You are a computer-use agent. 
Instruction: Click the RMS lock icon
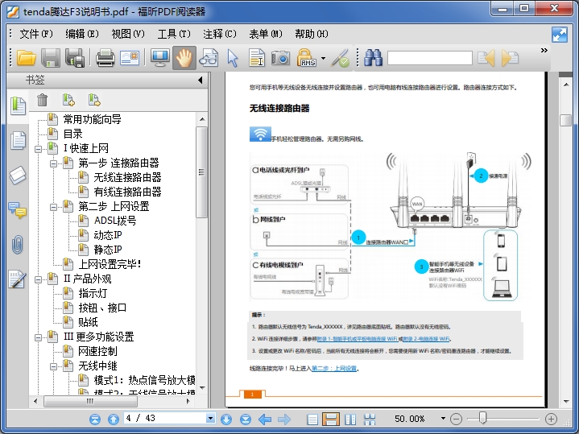coord(306,58)
